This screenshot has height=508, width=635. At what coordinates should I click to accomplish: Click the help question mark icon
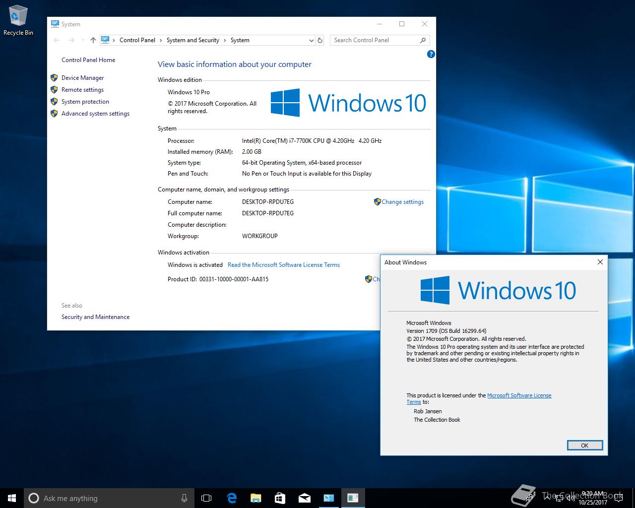click(431, 54)
